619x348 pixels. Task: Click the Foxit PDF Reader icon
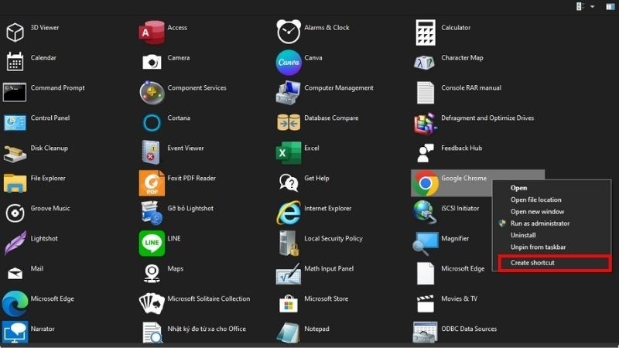tap(152, 183)
